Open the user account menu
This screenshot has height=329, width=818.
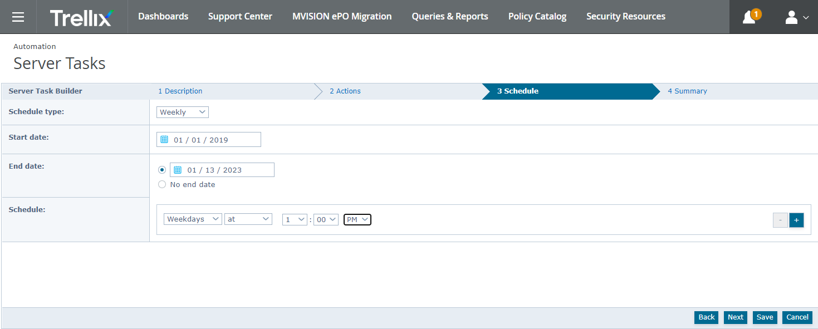coord(797,17)
